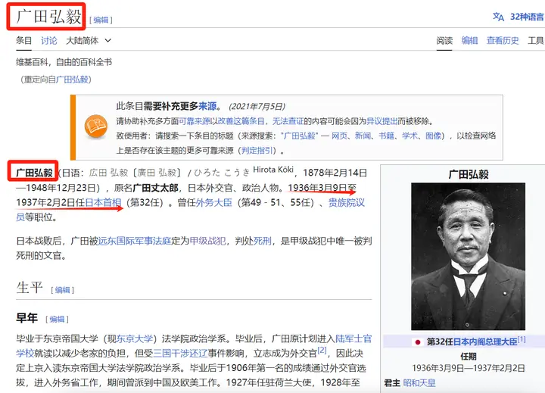Open the 贵族院议员 link

tap(346, 202)
